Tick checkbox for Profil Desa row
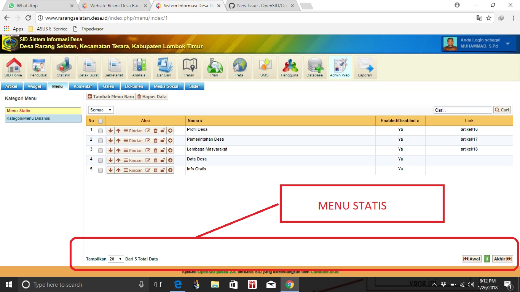The height and width of the screenshot is (292, 520). pos(100,131)
